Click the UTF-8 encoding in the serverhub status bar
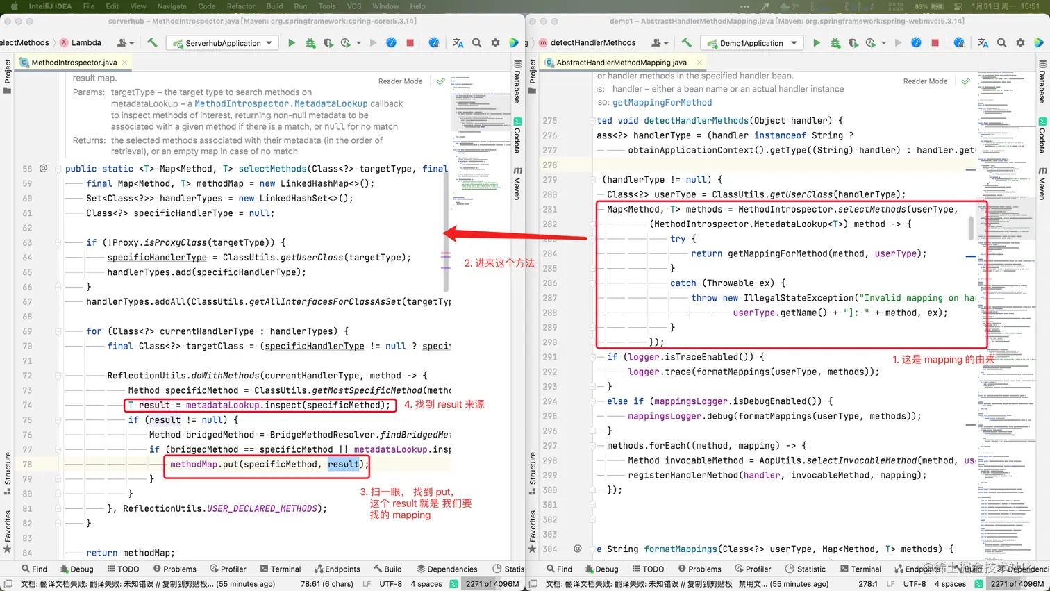The width and height of the screenshot is (1050, 591). [390, 584]
